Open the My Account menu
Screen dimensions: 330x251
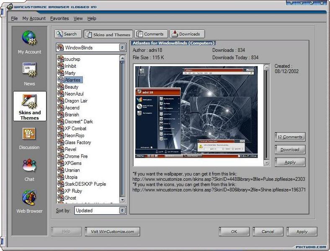click(34, 18)
